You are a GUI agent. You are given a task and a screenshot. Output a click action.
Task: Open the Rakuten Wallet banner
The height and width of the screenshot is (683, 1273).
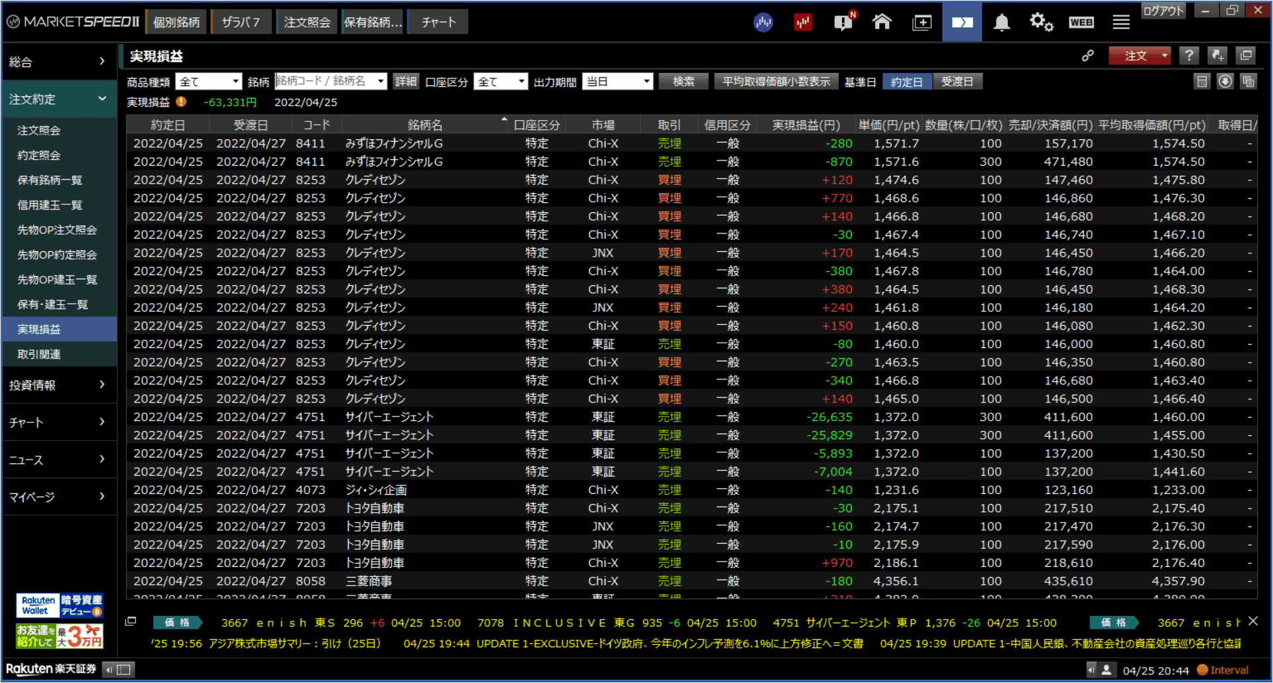(x=60, y=605)
